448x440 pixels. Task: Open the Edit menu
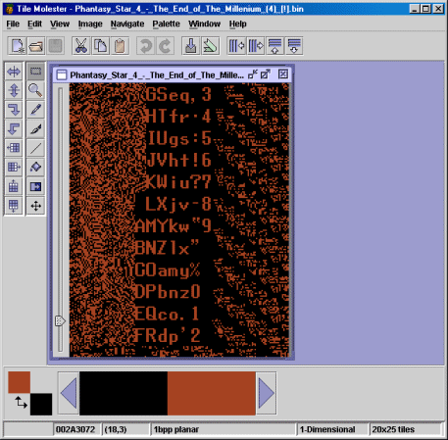(x=34, y=24)
